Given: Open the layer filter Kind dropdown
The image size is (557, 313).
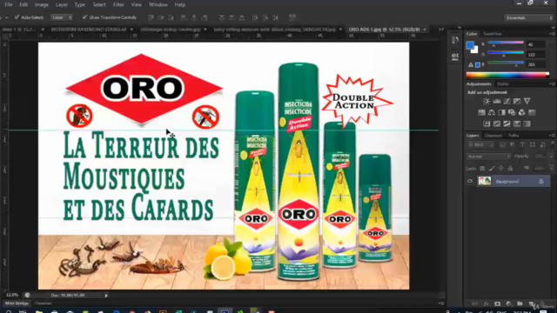Looking at the screenshot, I should coord(480,145).
